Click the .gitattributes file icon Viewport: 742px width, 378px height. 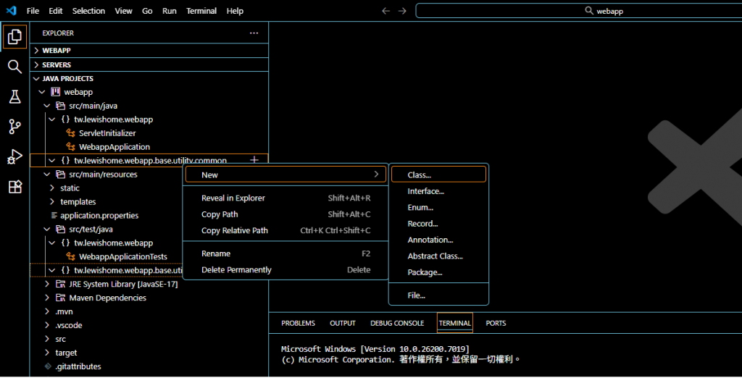(48, 366)
